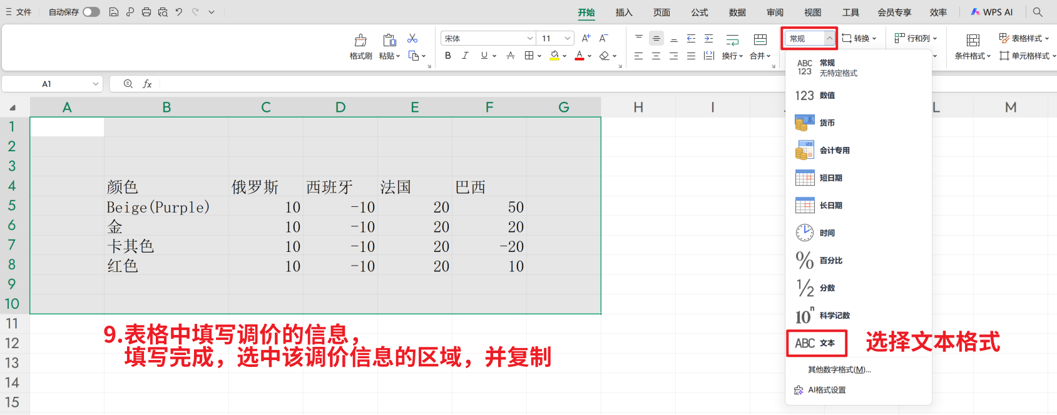Expand the font size 11 dropdown

[x=568, y=39]
